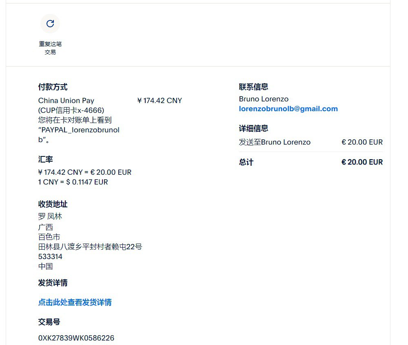This screenshot has height=345, width=408.
Task: Click the 1 CNY = $0.1147 EUR rate line
Action: coord(73,182)
